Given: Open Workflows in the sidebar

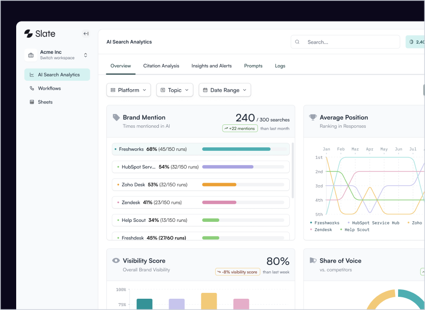Looking at the screenshot, I should coord(57,88).
